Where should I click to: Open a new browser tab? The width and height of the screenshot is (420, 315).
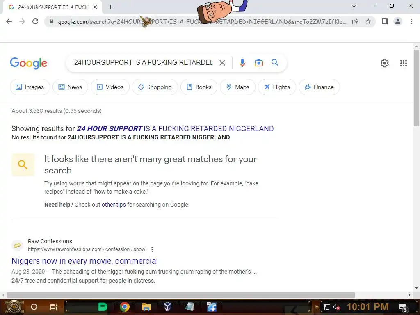pos(111,7)
